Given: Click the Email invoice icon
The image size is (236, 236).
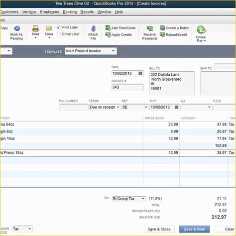Looking at the screenshot, I should [49, 28].
